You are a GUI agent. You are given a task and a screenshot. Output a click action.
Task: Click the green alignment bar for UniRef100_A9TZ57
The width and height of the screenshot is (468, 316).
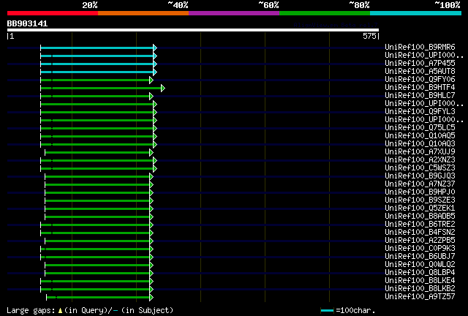tap(98, 297)
